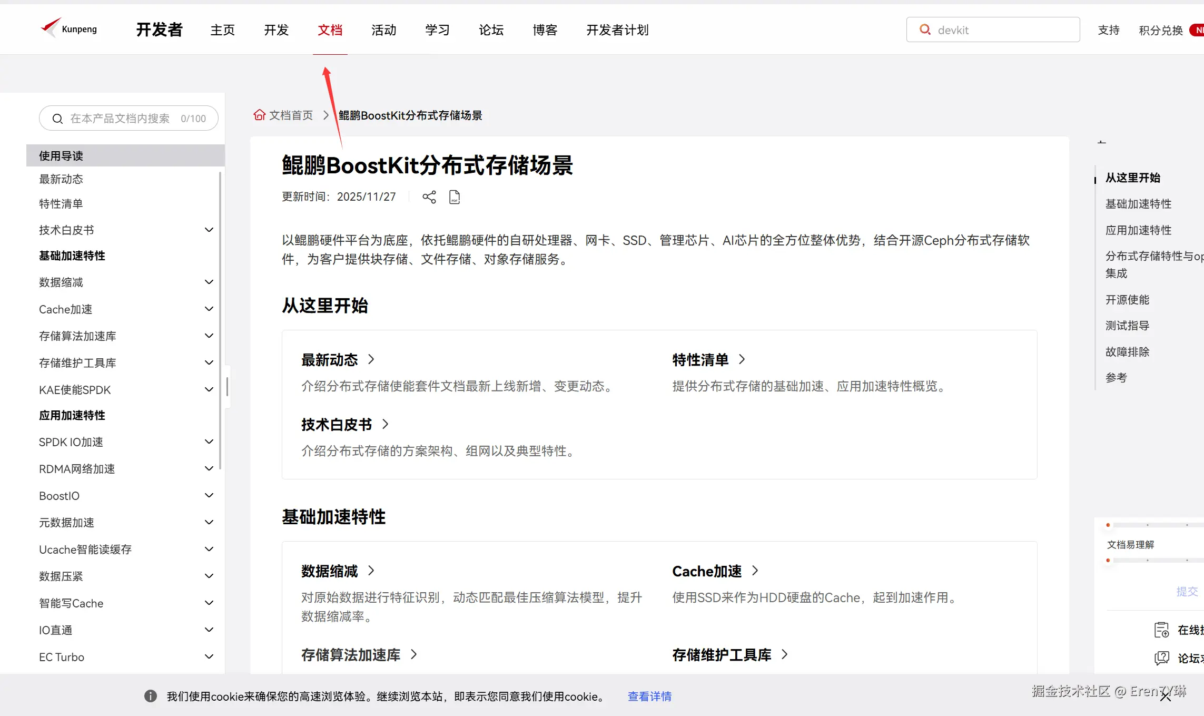The width and height of the screenshot is (1204, 716).
Task: Jump to 测试指导 in page outline
Action: click(1127, 326)
